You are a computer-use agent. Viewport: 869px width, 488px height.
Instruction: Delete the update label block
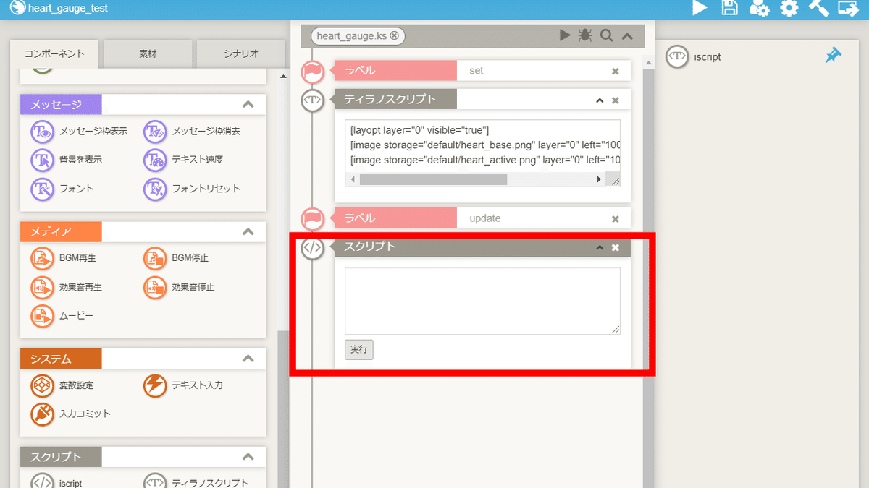[x=616, y=218]
